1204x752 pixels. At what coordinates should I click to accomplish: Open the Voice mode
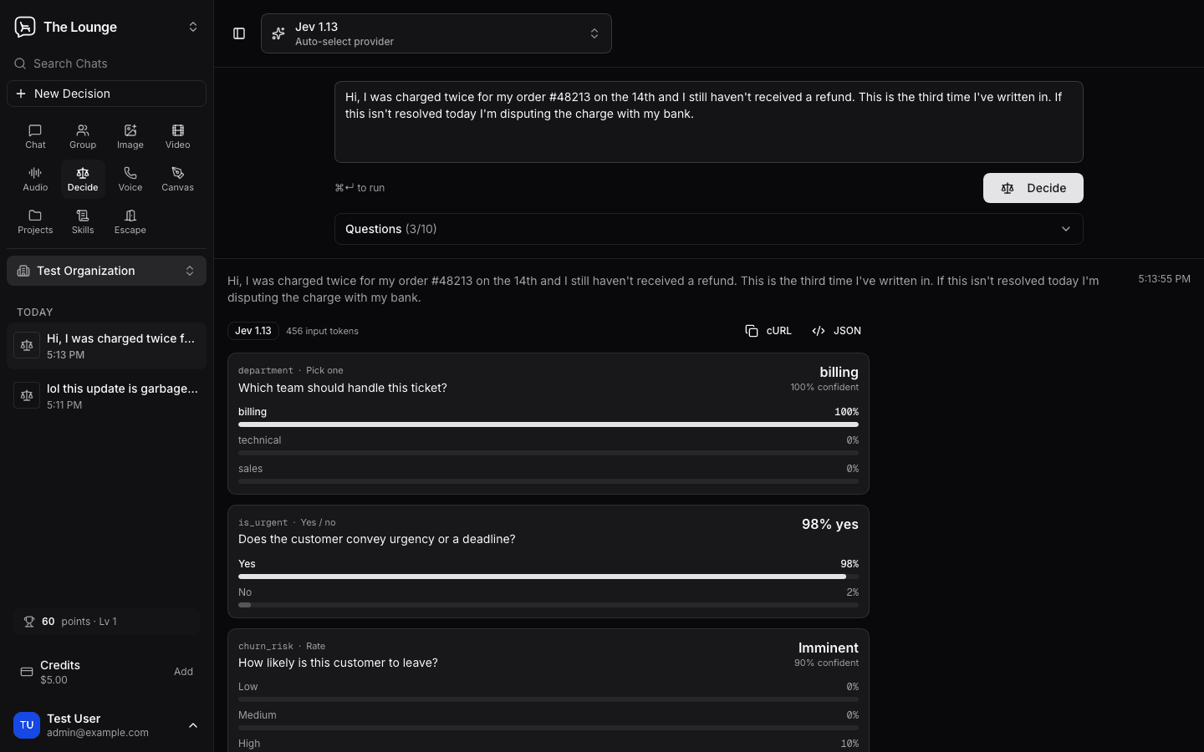[130, 179]
